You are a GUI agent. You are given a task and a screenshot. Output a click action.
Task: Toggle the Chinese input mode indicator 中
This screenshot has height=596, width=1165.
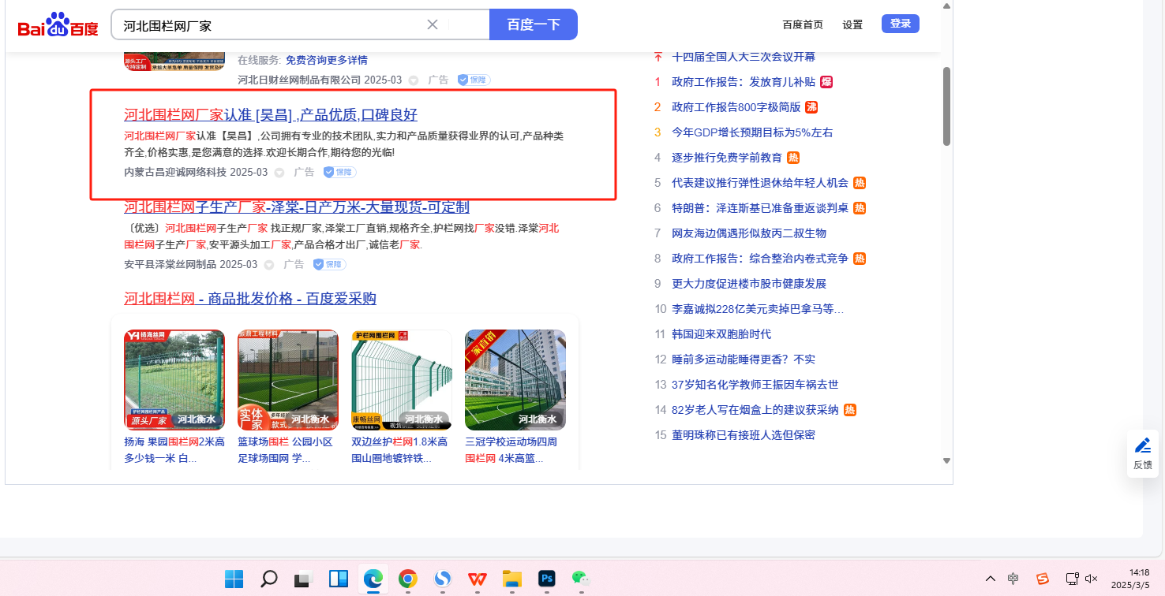[x=1013, y=579]
